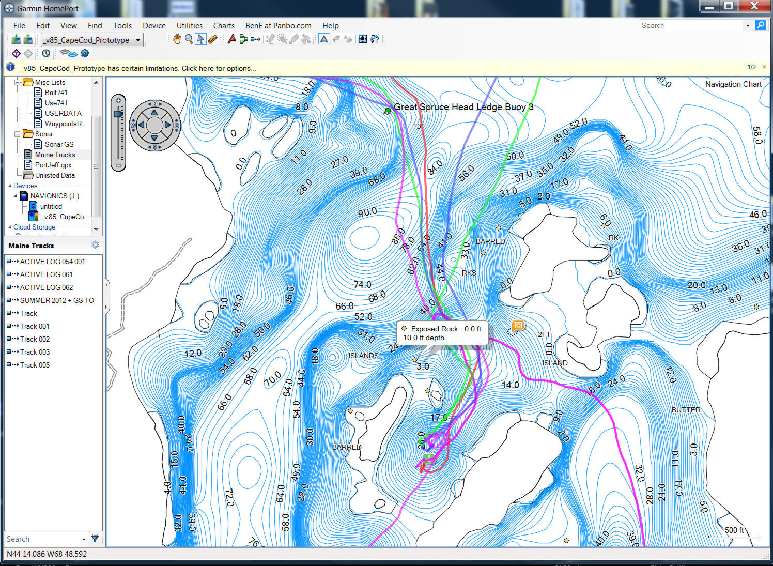Open the top Search box dropdown arrow
The height and width of the screenshot is (566, 773).
pos(748,26)
